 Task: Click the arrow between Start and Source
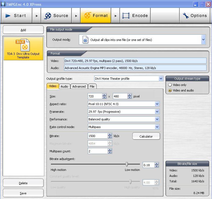(x=37, y=16)
